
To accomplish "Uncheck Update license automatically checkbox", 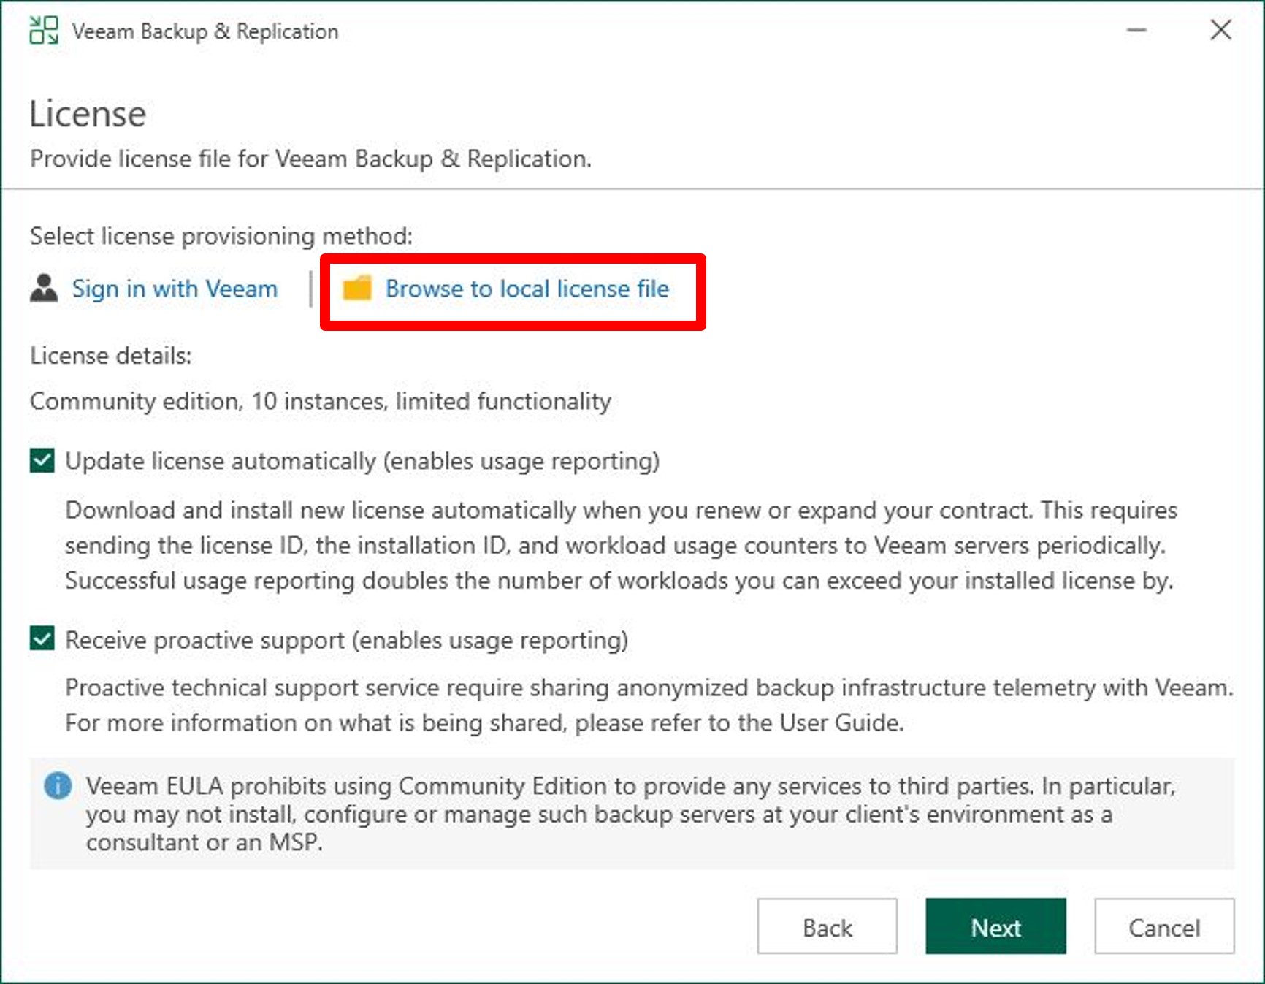I will [x=42, y=461].
